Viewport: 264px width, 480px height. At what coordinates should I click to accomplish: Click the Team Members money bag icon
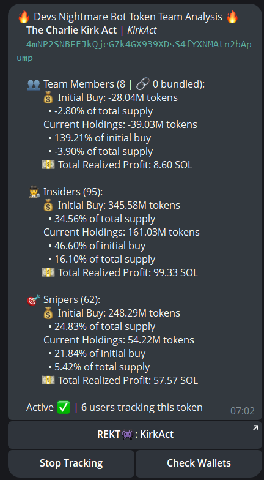coord(48,98)
